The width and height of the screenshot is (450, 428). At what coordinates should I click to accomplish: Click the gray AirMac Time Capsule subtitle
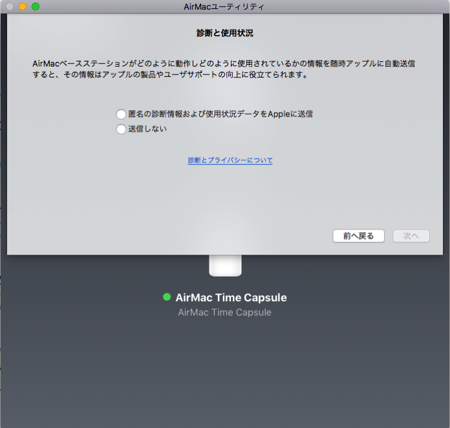click(x=225, y=312)
